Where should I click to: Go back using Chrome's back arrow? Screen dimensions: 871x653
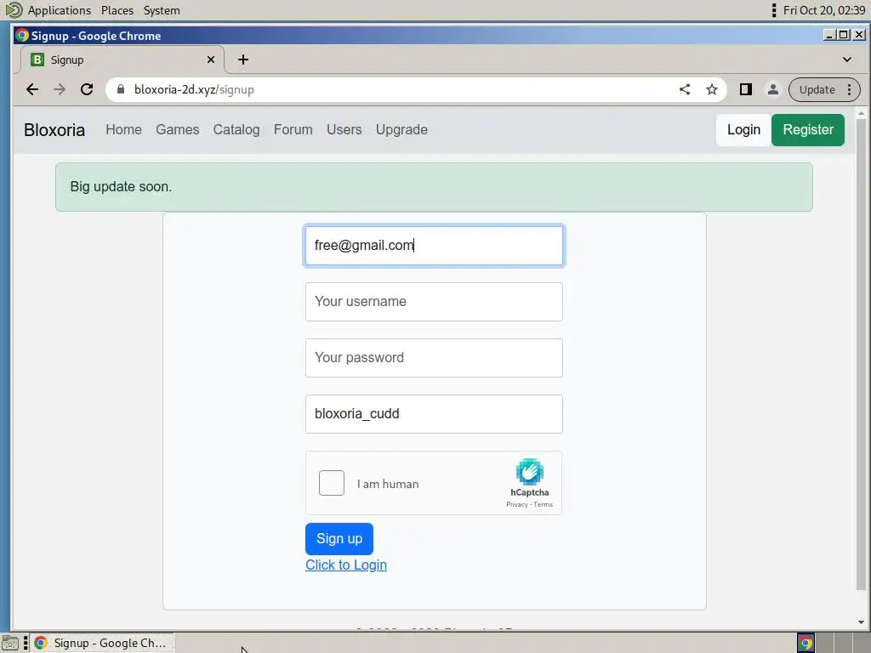coord(32,89)
